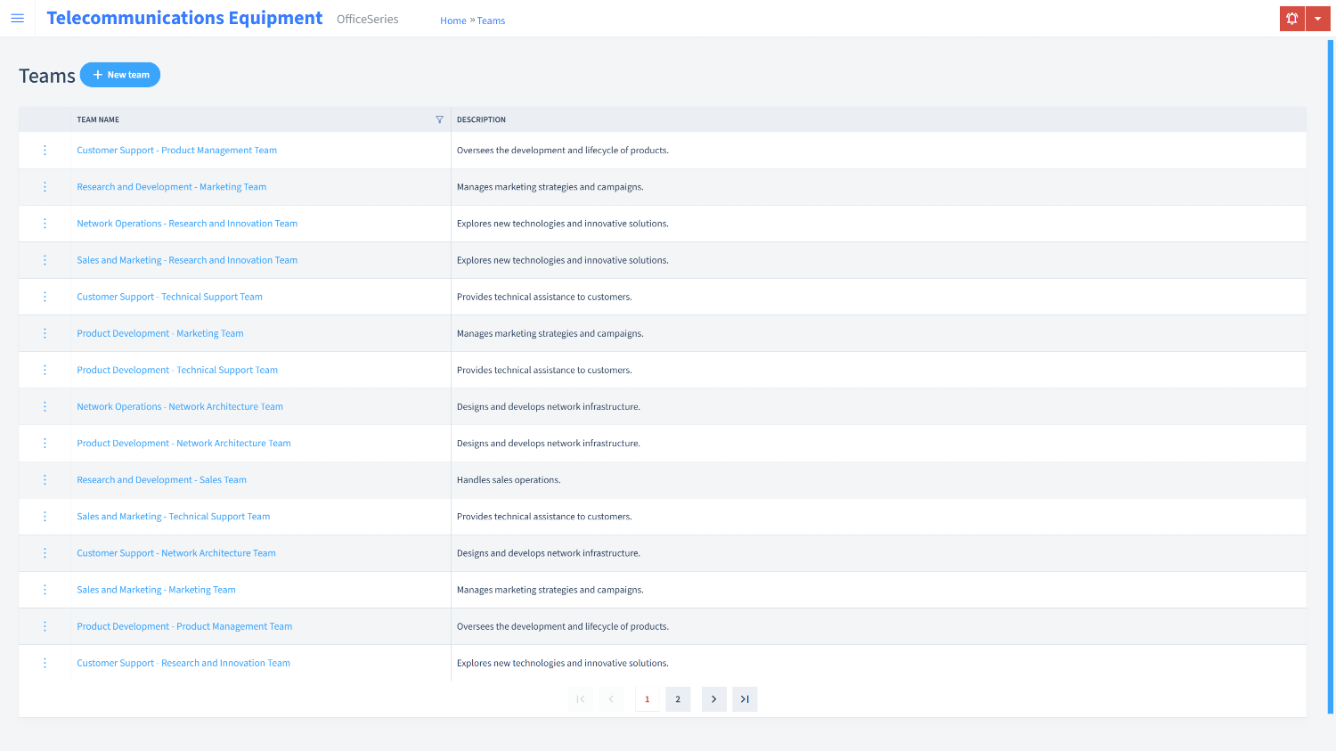Select page 1 in pagination
1336x751 pixels.
[x=647, y=699]
